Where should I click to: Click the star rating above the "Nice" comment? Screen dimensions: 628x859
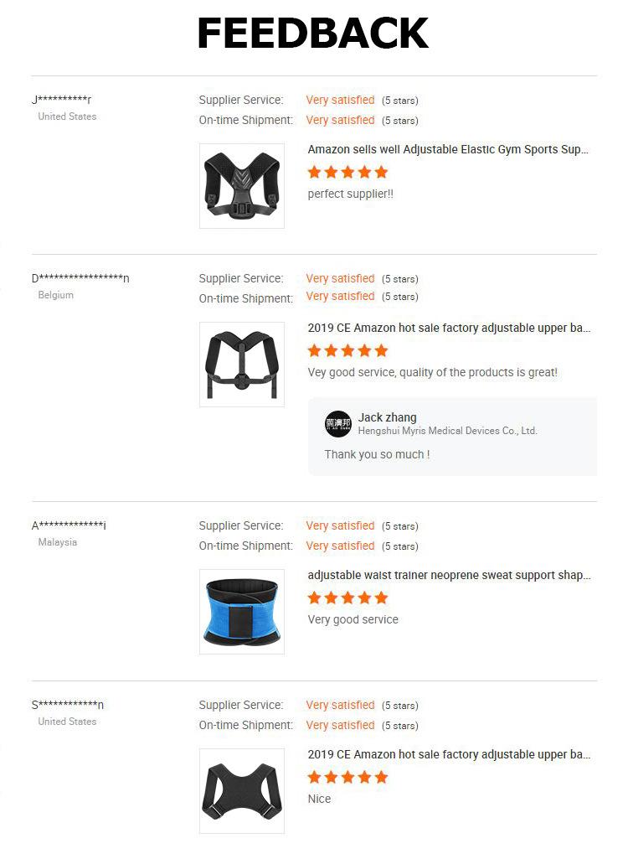point(347,778)
